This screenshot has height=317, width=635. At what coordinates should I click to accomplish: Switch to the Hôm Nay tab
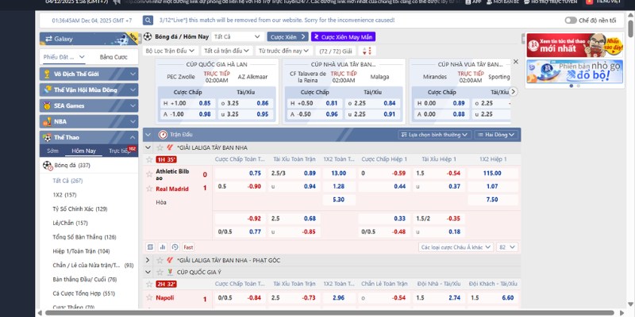tap(84, 151)
